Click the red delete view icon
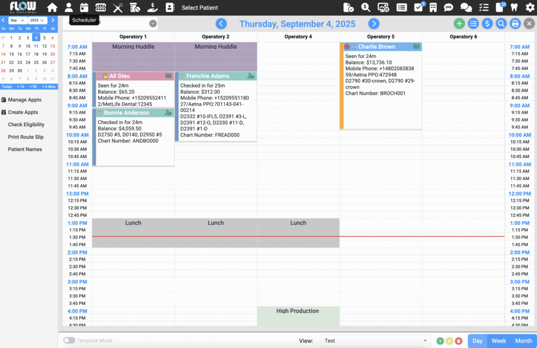Image resolution: width=537 pixels, height=348 pixels. pyautogui.click(x=459, y=341)
